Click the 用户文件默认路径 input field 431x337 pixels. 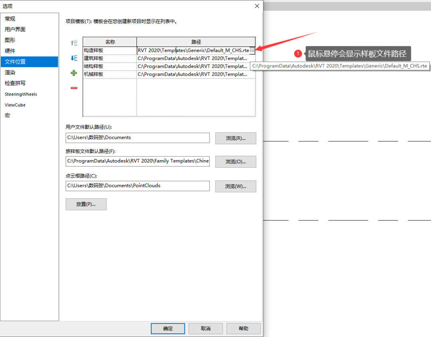click(x=137, y=138)
